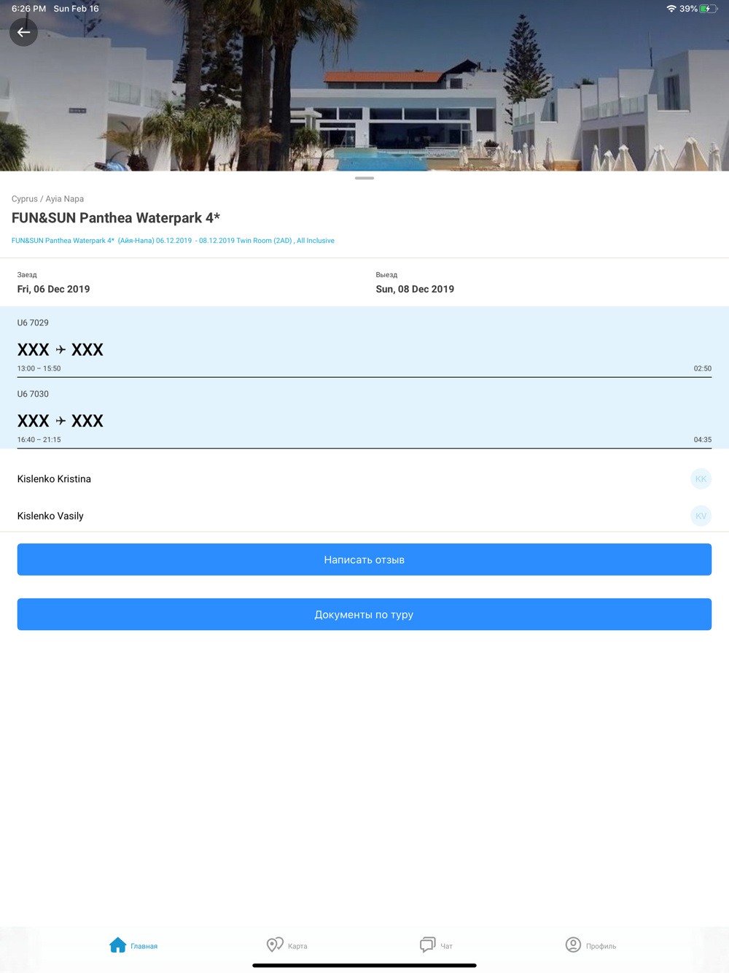The height and width of the screenshot is (973, 729).
Task: Tap the check-in date Fri, 06 Dec 2019
Action: (53, 289)
